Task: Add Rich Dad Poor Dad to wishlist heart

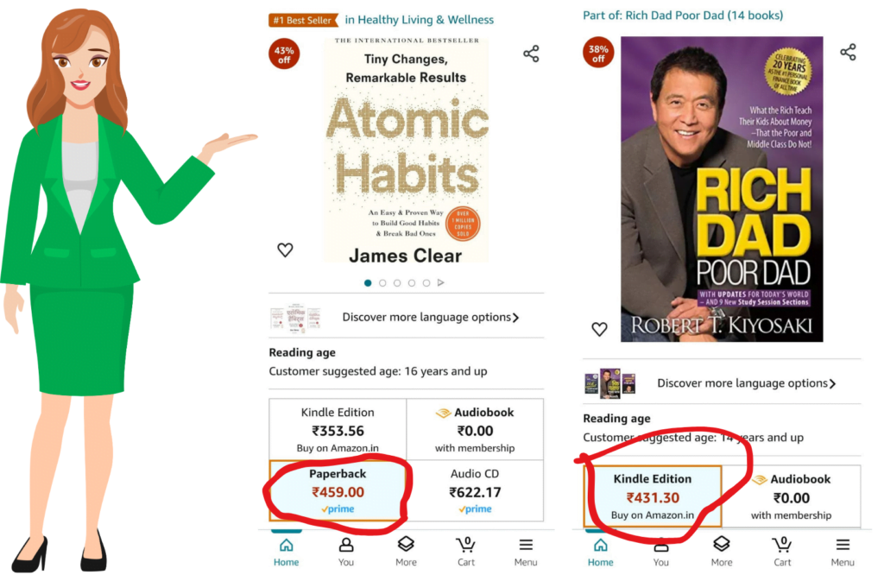Action: click(x=599, y=329)
